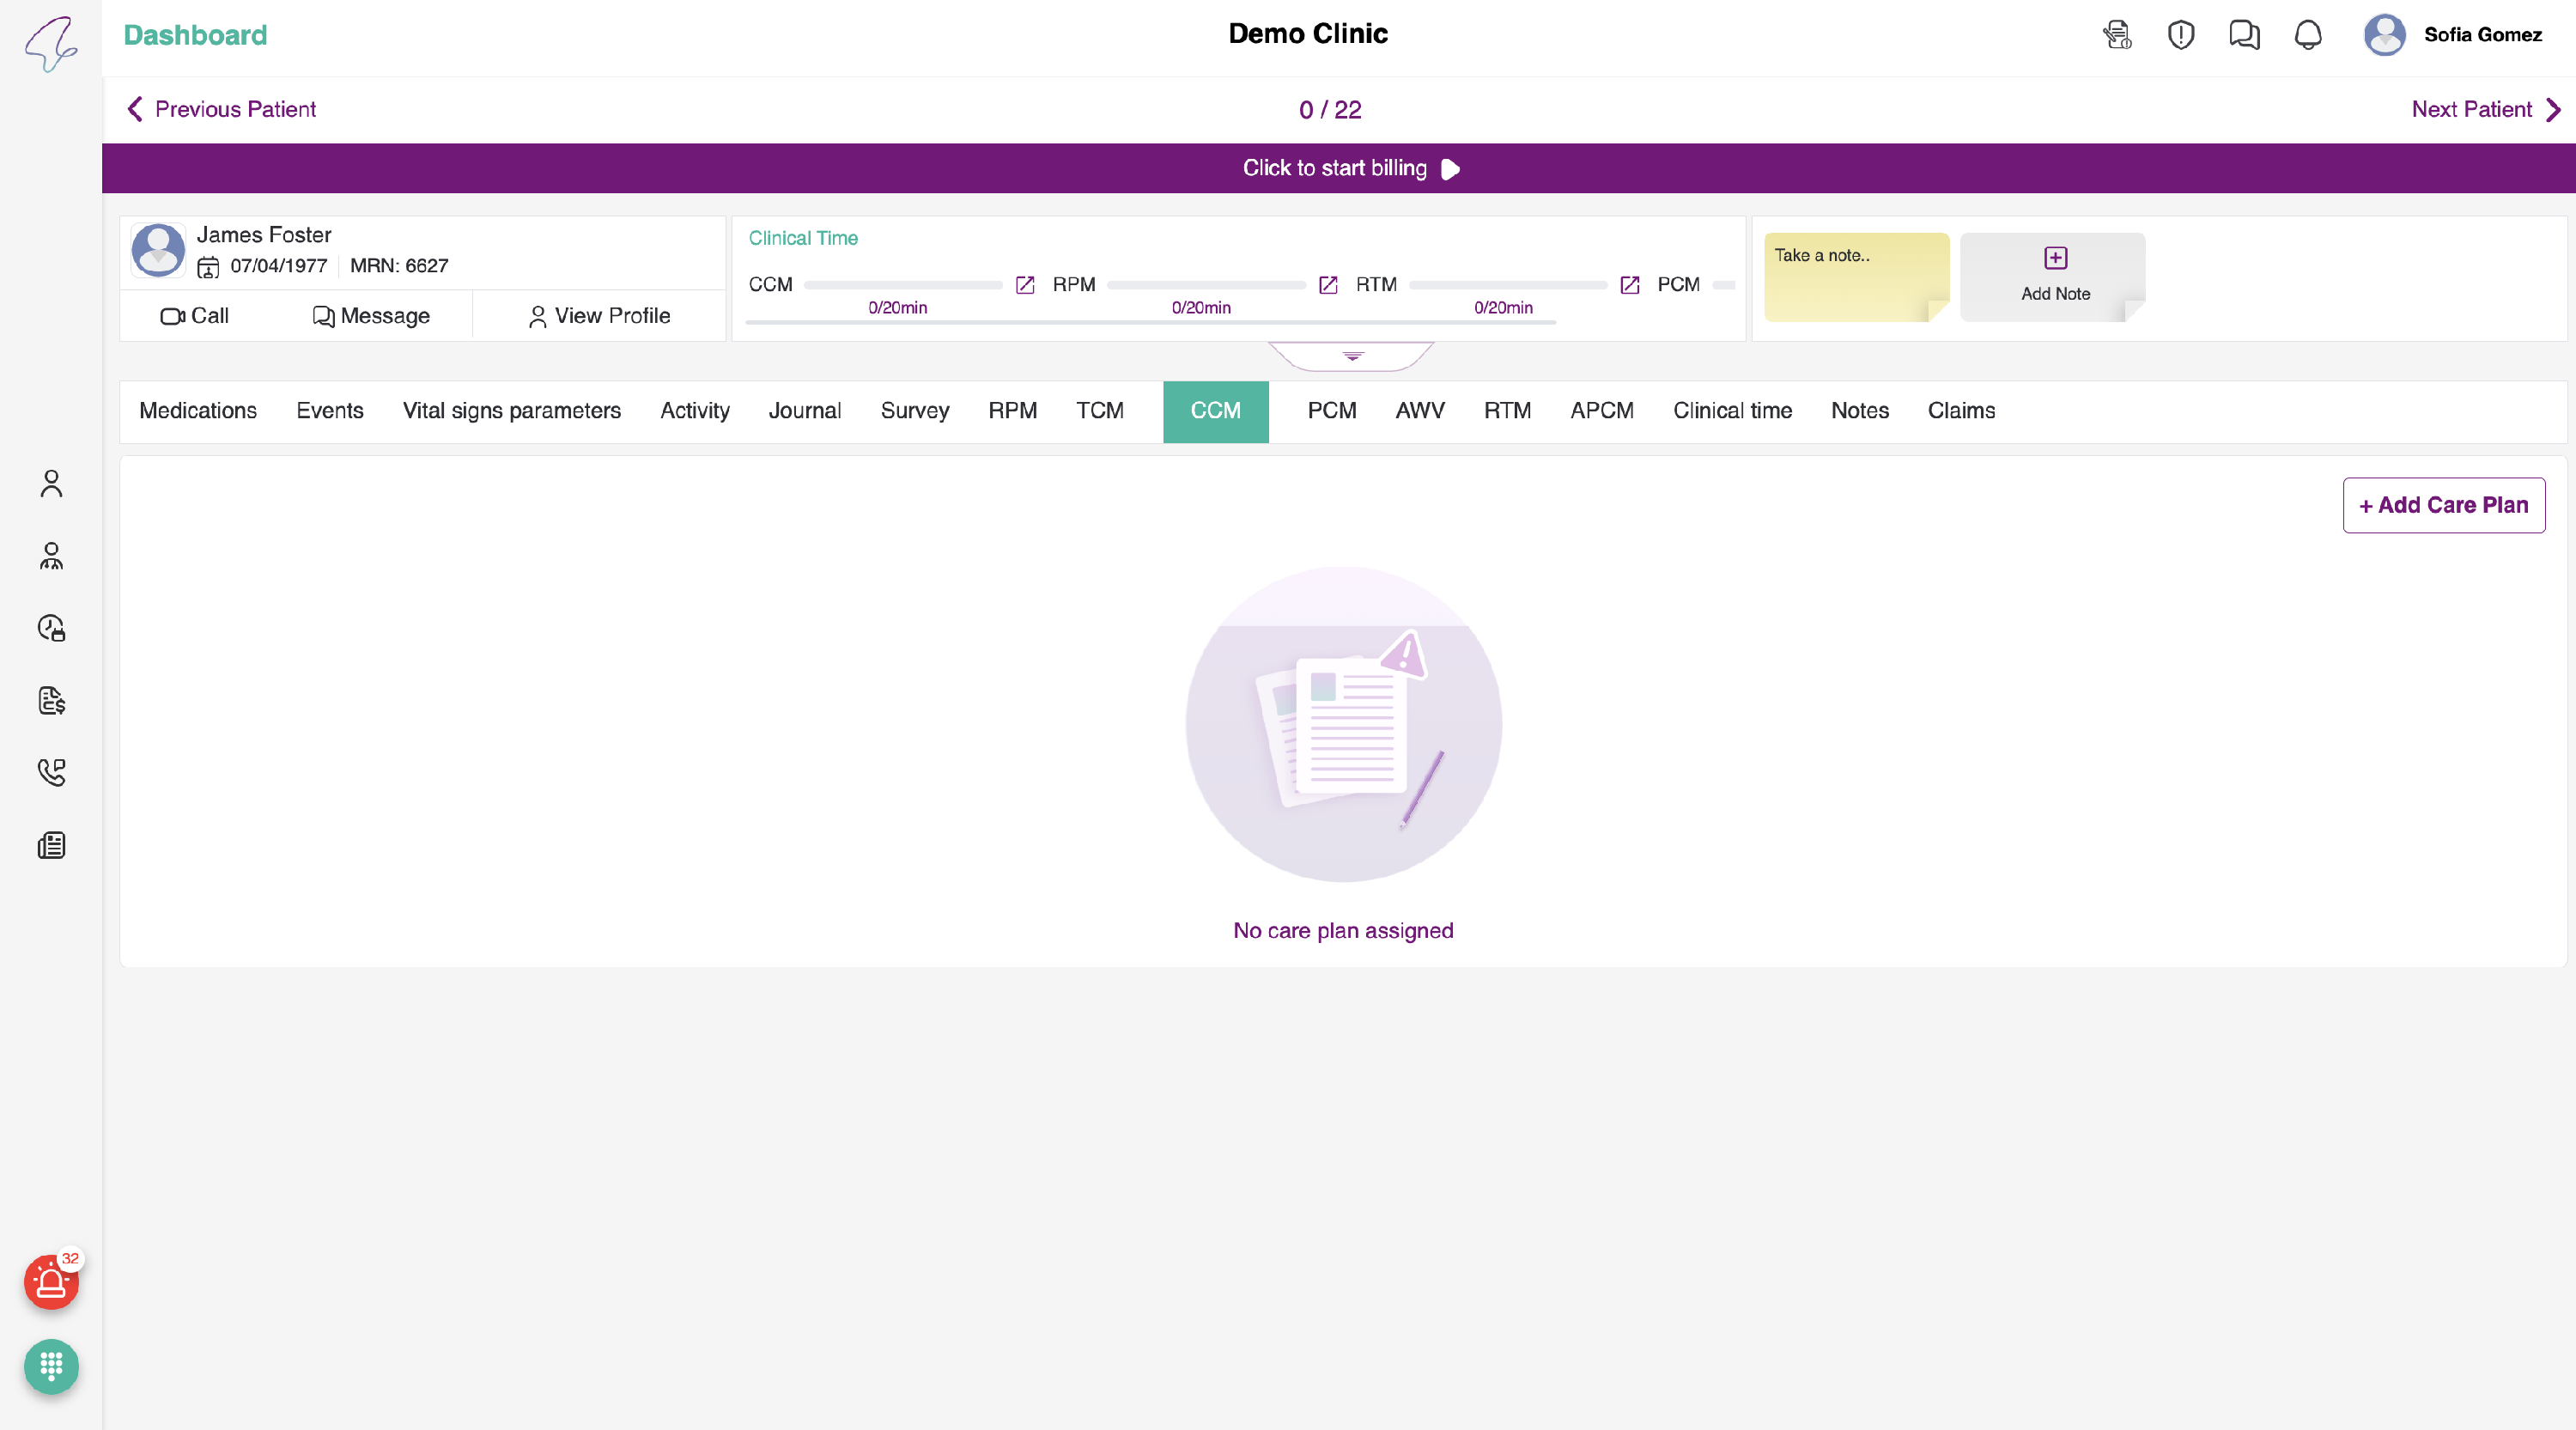Open the green dial pad button
The image size is (2576, 1430).
click(51, 1366)
